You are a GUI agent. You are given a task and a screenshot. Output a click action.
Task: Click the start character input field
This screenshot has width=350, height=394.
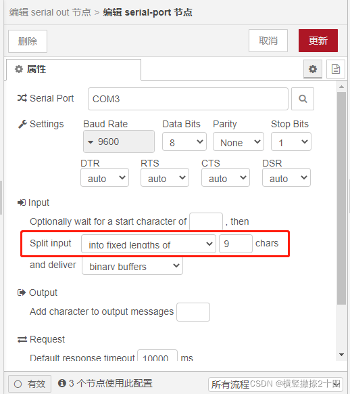pyautogui.click(x=206, y=221)
